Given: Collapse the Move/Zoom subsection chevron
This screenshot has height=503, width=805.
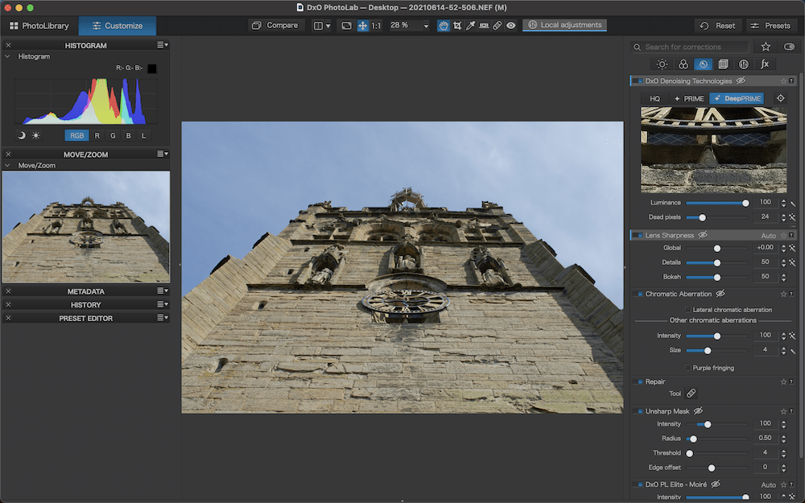Looking at the screenshot, I should [x=8, y=165].
